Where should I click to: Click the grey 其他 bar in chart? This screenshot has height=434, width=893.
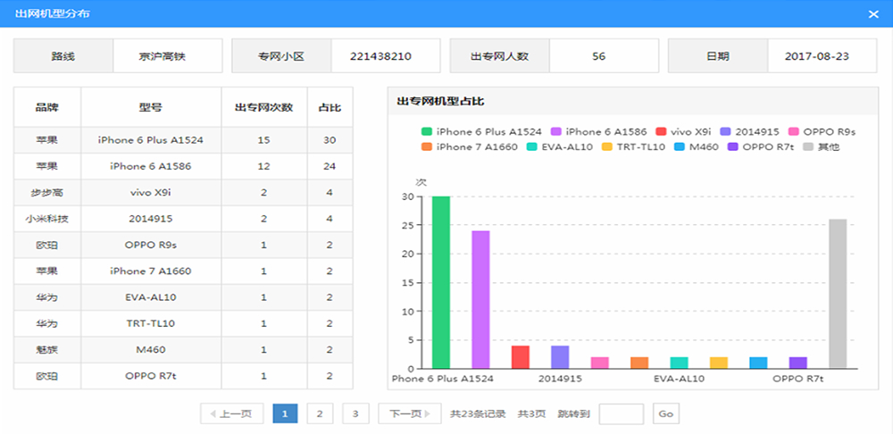click(x=838, y=294)
